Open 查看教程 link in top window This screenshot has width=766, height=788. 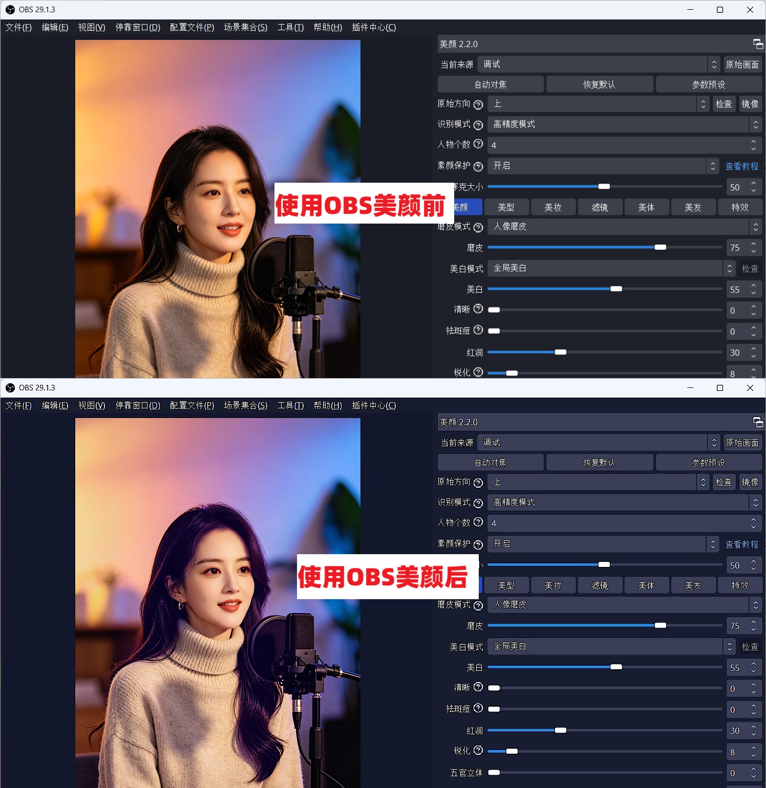click(742, 166)
